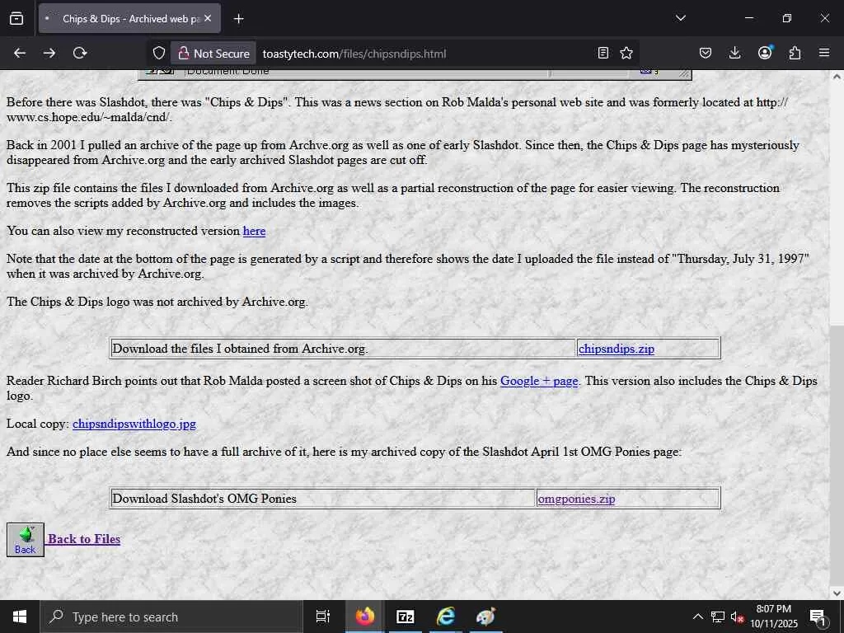Click the text 'Thursday, July 31, 1997'
This screenshot has height=633, width=844.
point(740,259)
